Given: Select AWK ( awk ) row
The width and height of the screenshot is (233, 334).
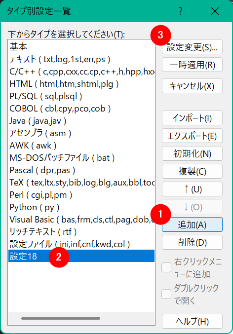Looking at the screenshot, I should point(81,146).
